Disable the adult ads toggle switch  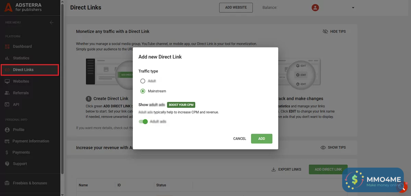point(143,121)
